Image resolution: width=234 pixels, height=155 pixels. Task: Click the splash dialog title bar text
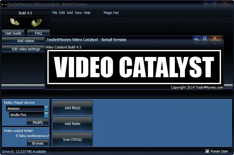point(86,40)
